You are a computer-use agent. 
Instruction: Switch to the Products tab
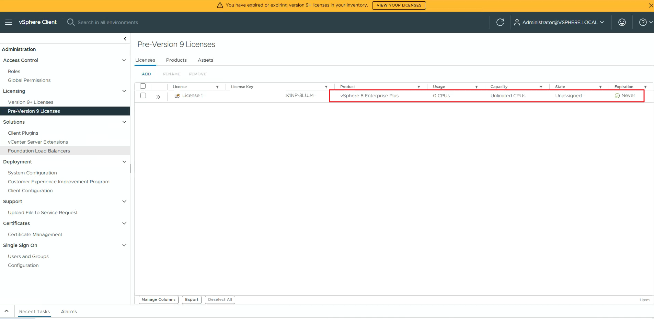coord(176,60)
